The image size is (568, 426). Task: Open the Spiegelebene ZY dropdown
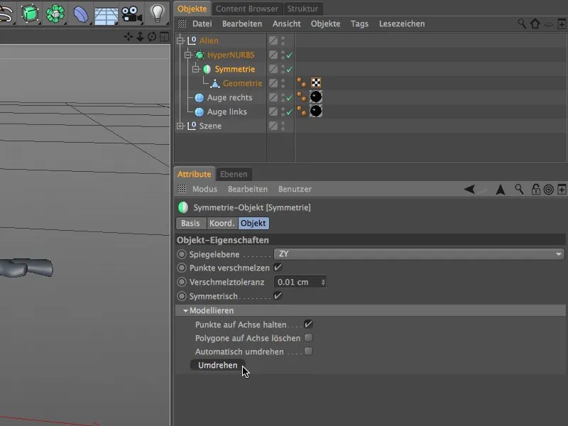[x=419, y=253]
